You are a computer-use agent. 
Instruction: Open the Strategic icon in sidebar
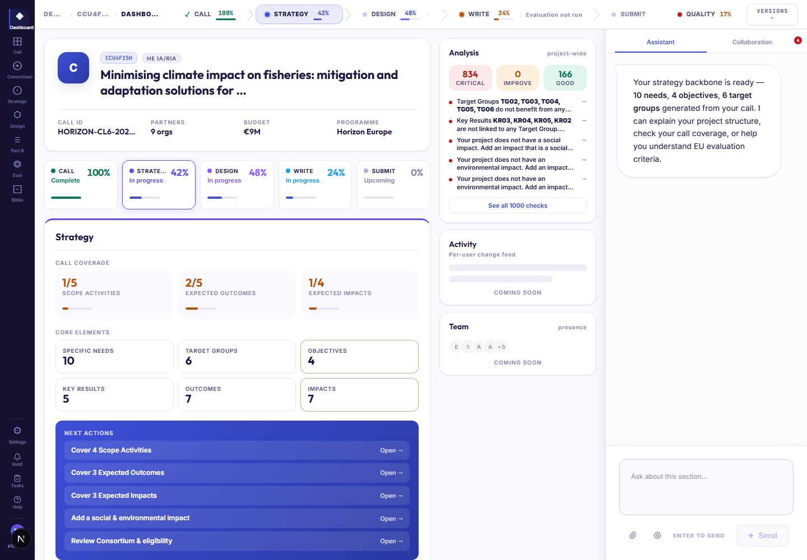tap(17, 91)
